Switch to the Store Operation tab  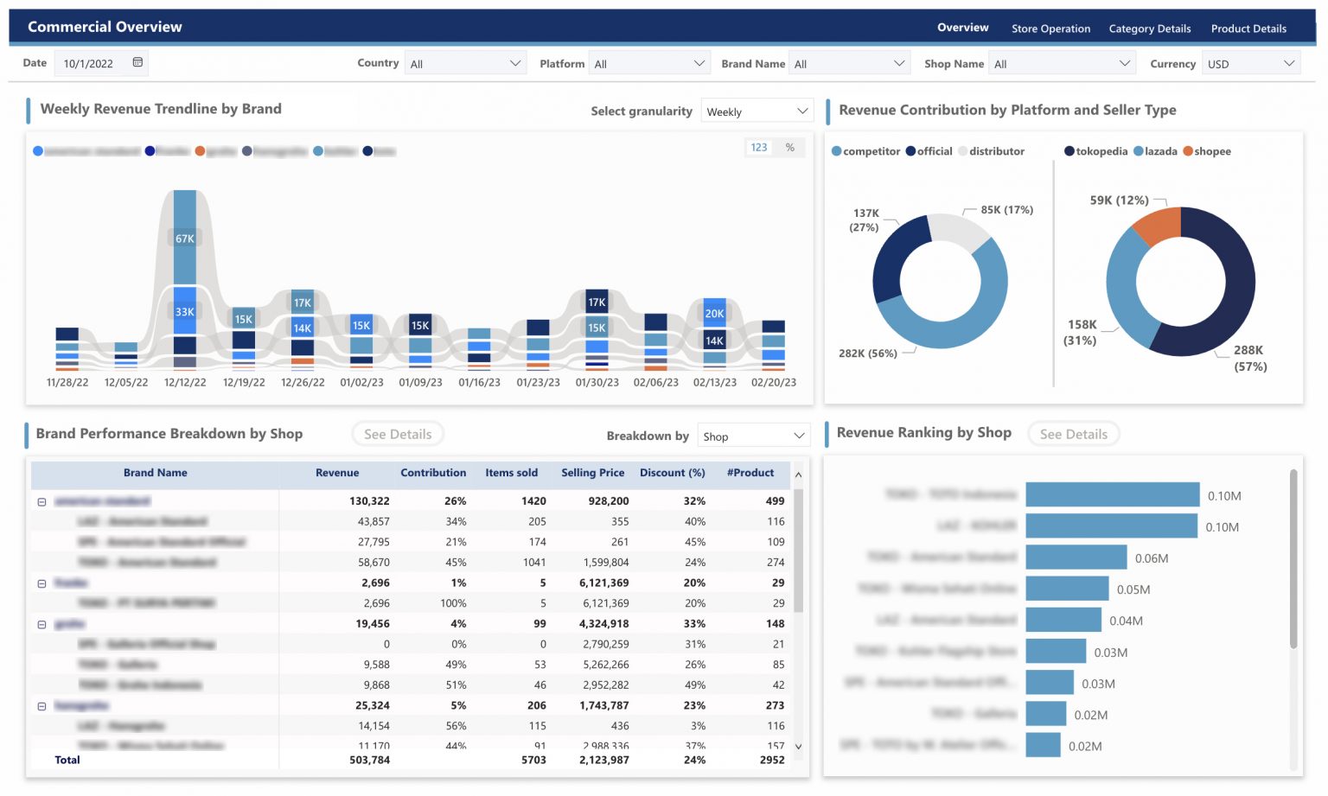[x=1050, y=29]
